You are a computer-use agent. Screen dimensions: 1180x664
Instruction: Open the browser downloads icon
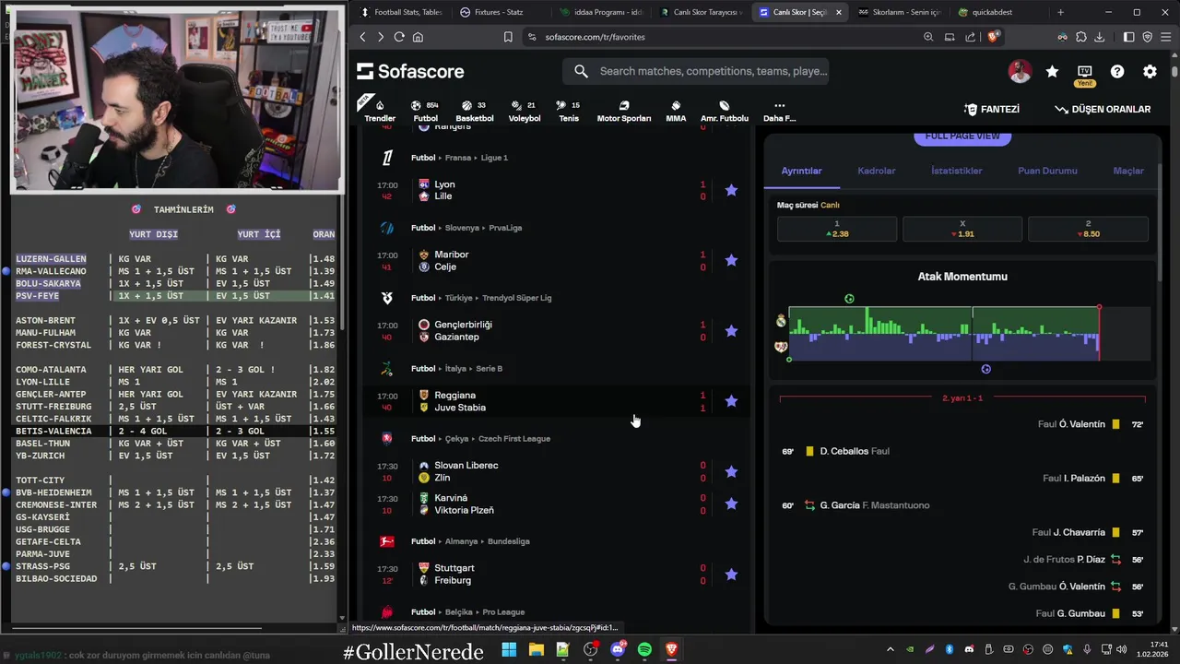tap(1101, 37)
